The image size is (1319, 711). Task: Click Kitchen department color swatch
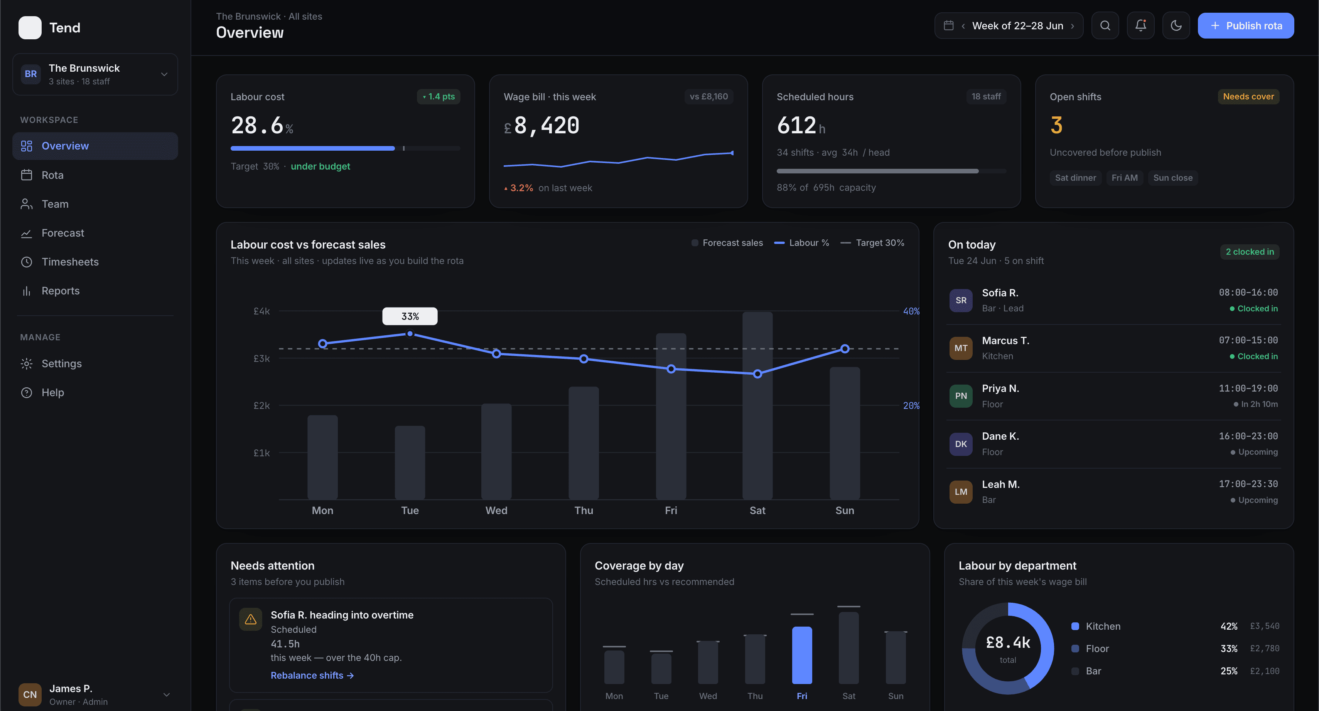click(x=1075, y=626)
